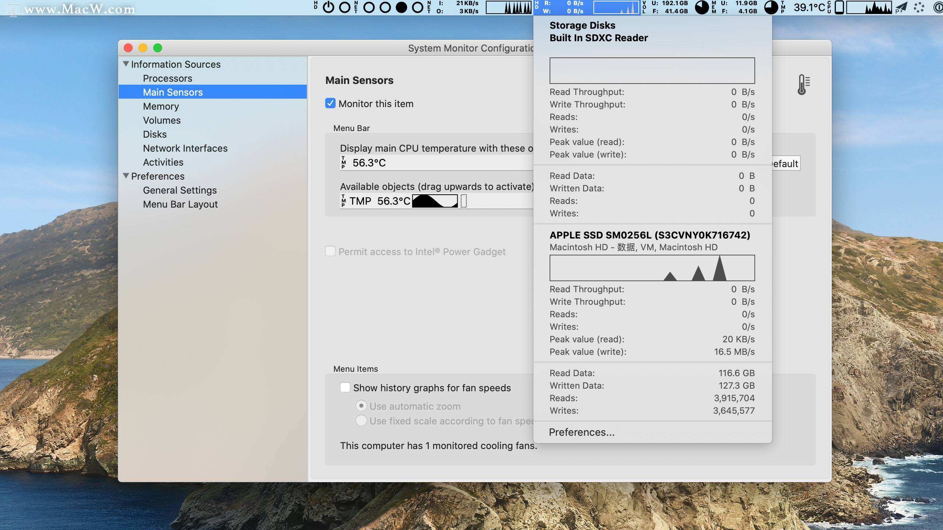Open General Settings in the sidebar
The image size is (943, 530).
pyautogui.click(x=213, y=190)
